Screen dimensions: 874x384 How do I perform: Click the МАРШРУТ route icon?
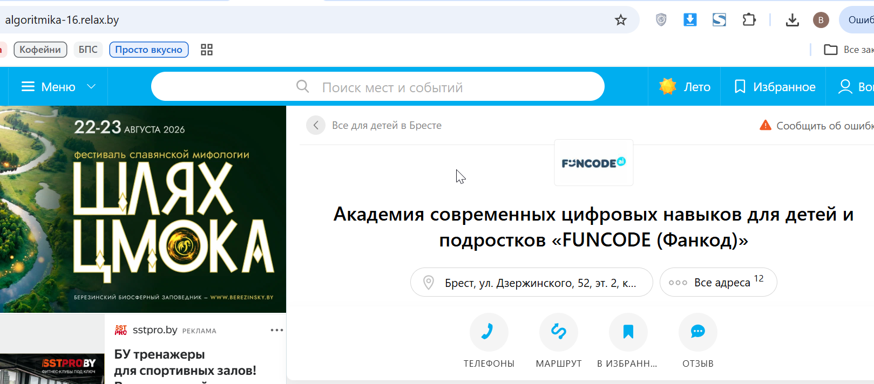click(559, 332)
